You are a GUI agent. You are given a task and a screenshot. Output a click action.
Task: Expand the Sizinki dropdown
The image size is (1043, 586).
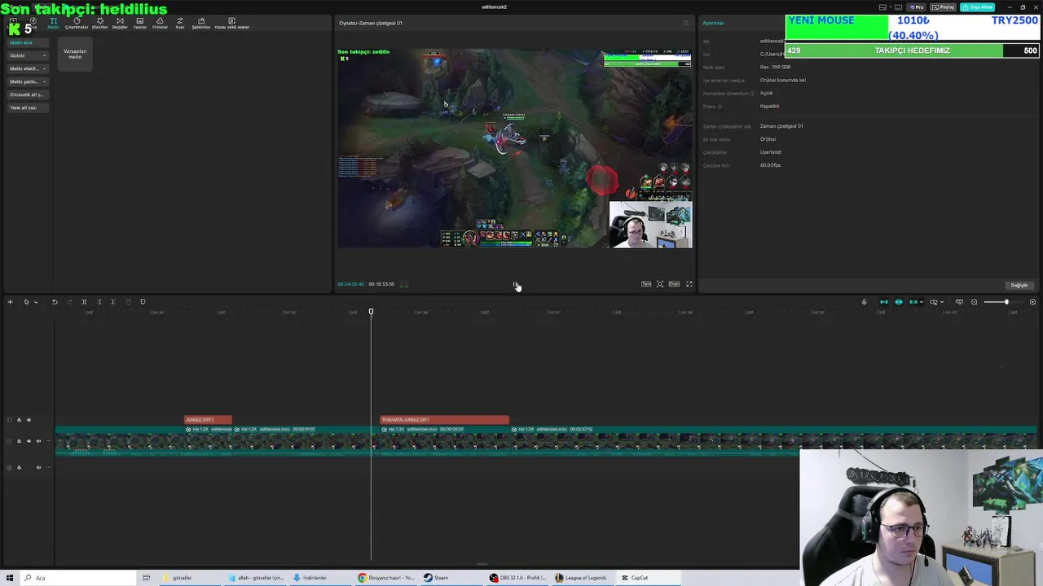[28, 55]
